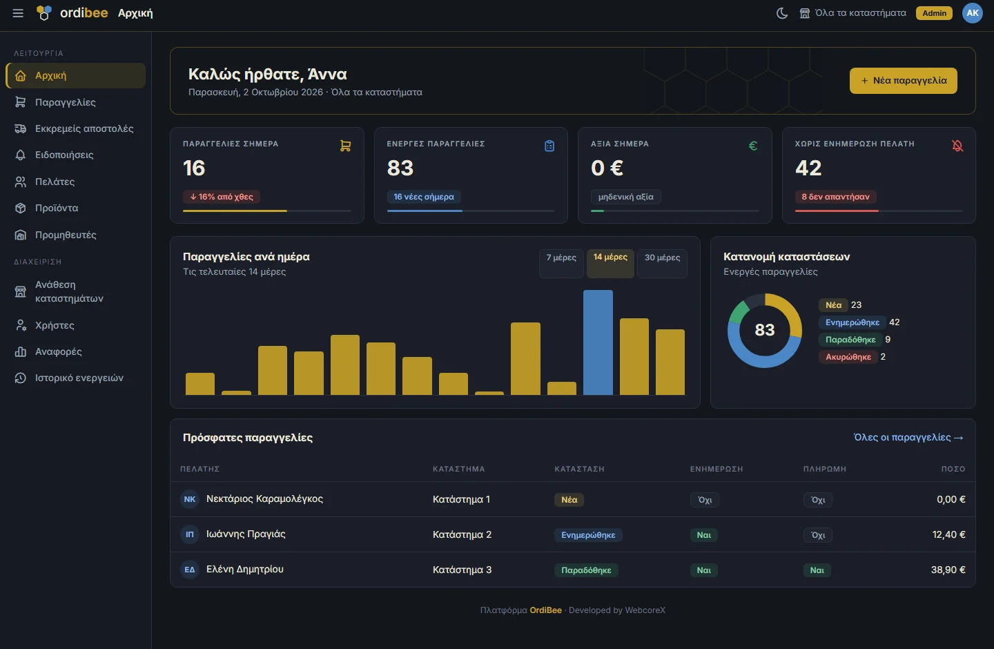Click the OrdiBee link in the footer
Viewport: 994px width, 649px height.
[x=545, y=610]
